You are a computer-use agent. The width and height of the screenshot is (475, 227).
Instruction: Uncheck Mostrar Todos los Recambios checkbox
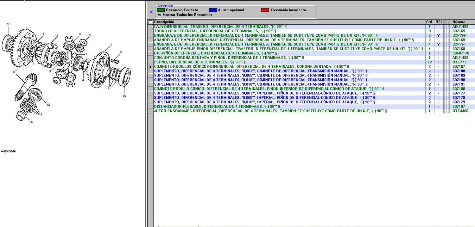coord(160,15)
